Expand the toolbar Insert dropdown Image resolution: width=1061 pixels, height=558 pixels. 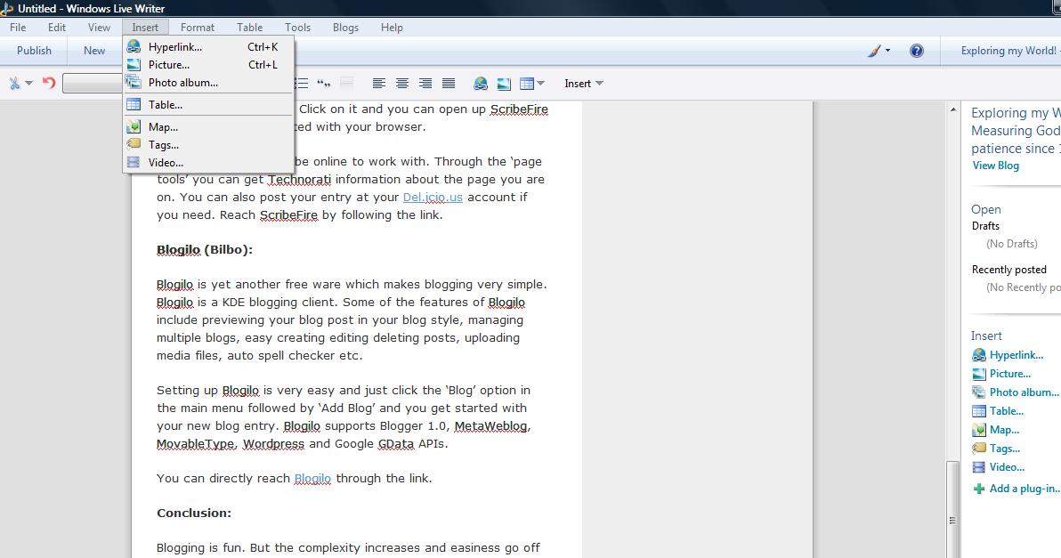coord(584,84)
